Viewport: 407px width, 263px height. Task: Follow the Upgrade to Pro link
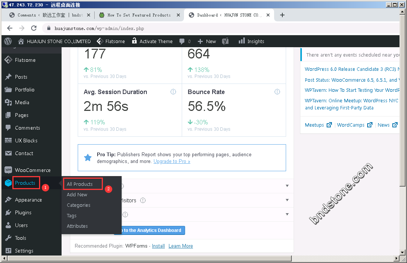click(x=172, y=161)
